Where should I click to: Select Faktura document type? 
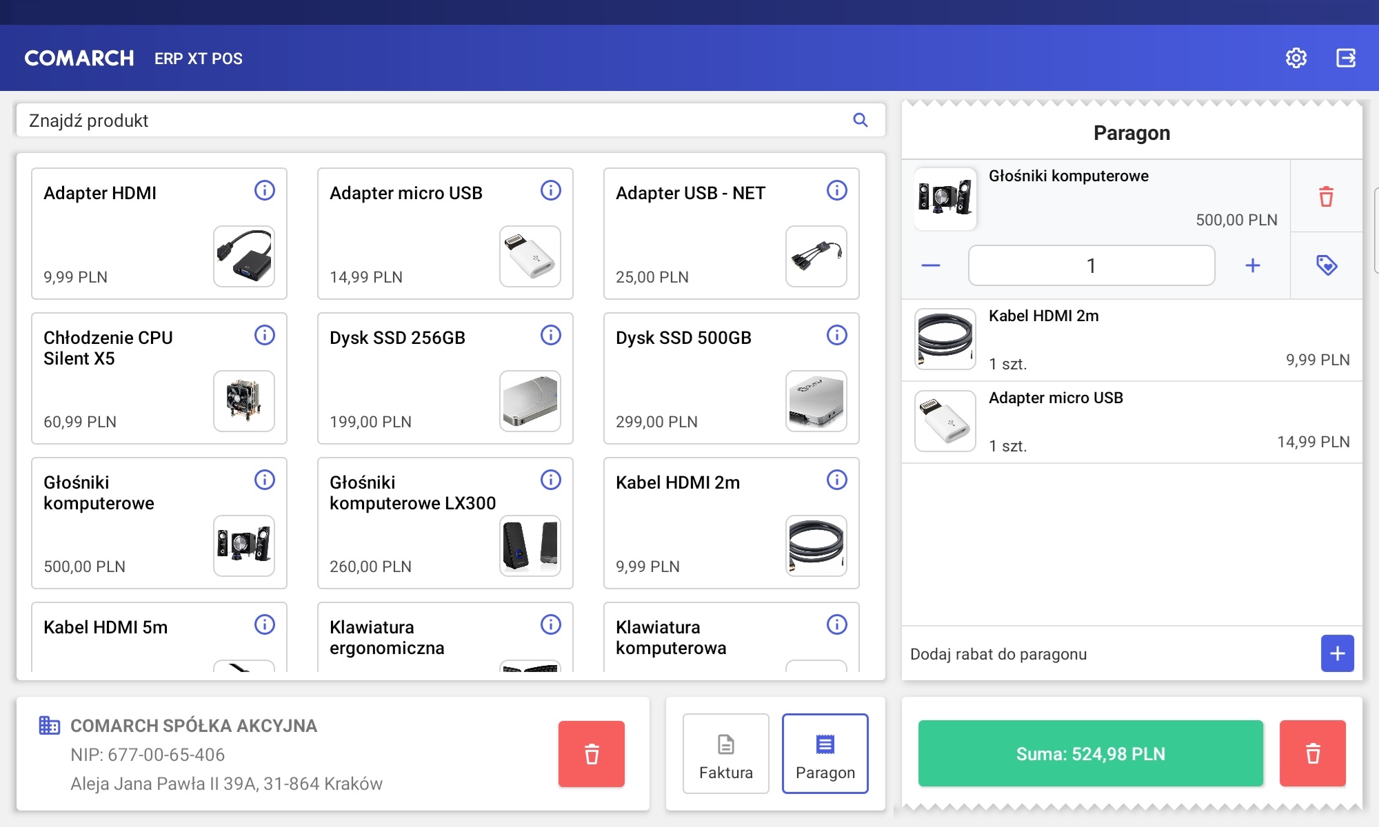pos(725,753)
